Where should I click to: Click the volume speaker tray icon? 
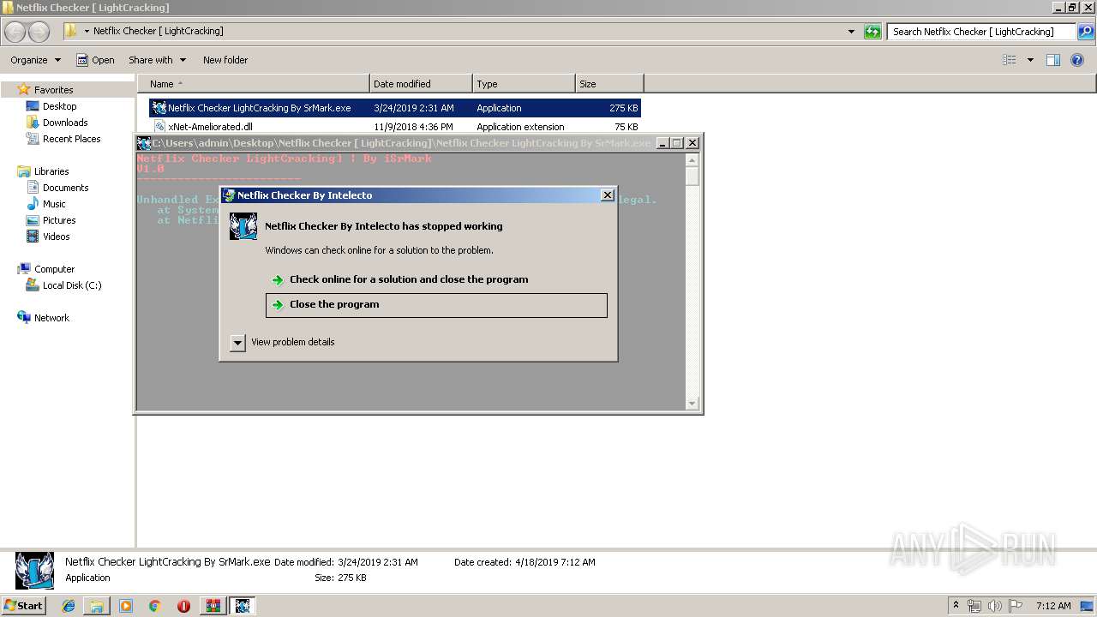tap(996, 606)
